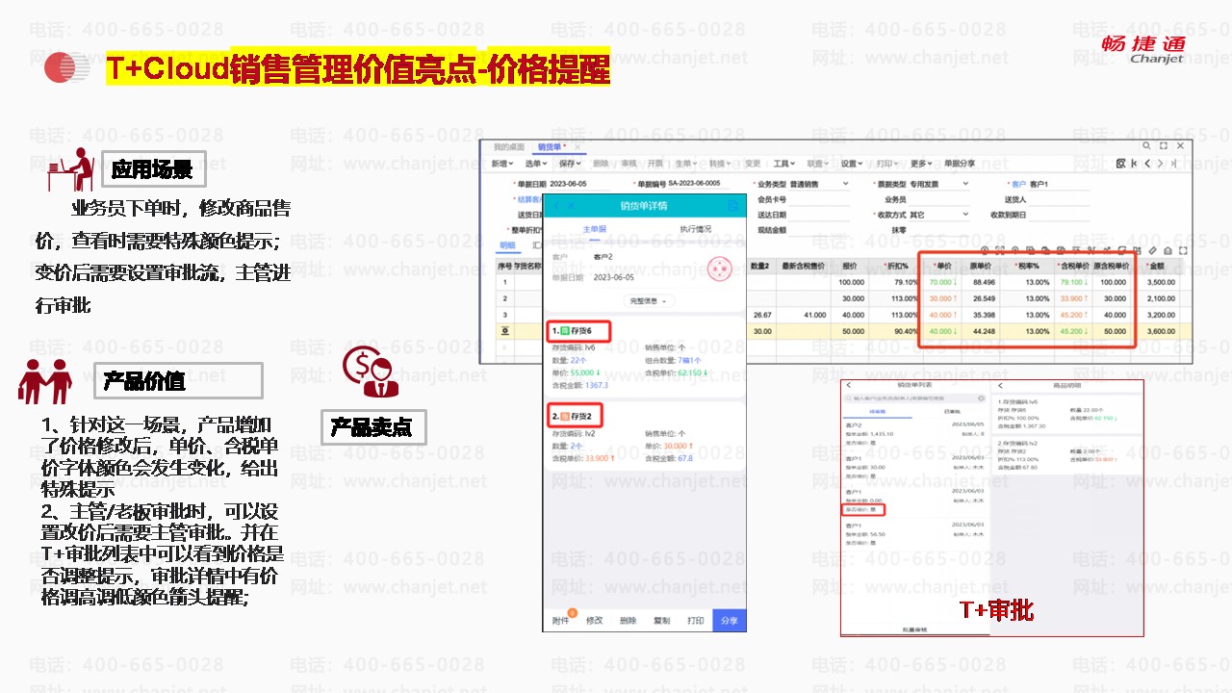
Task: Switch to 执行情况 tab in 销货单详情
Action: (x=695, y=229)
